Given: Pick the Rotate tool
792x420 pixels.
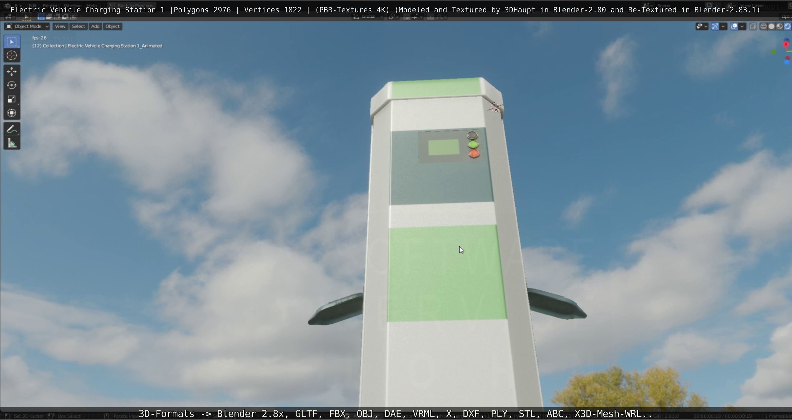Looking at the screenshot, I should tap(12, 85).
